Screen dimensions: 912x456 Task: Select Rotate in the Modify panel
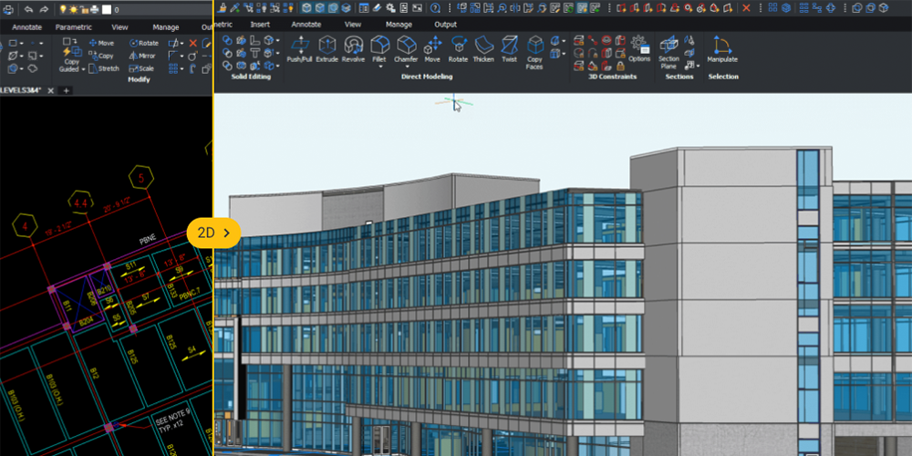(144, 43)
